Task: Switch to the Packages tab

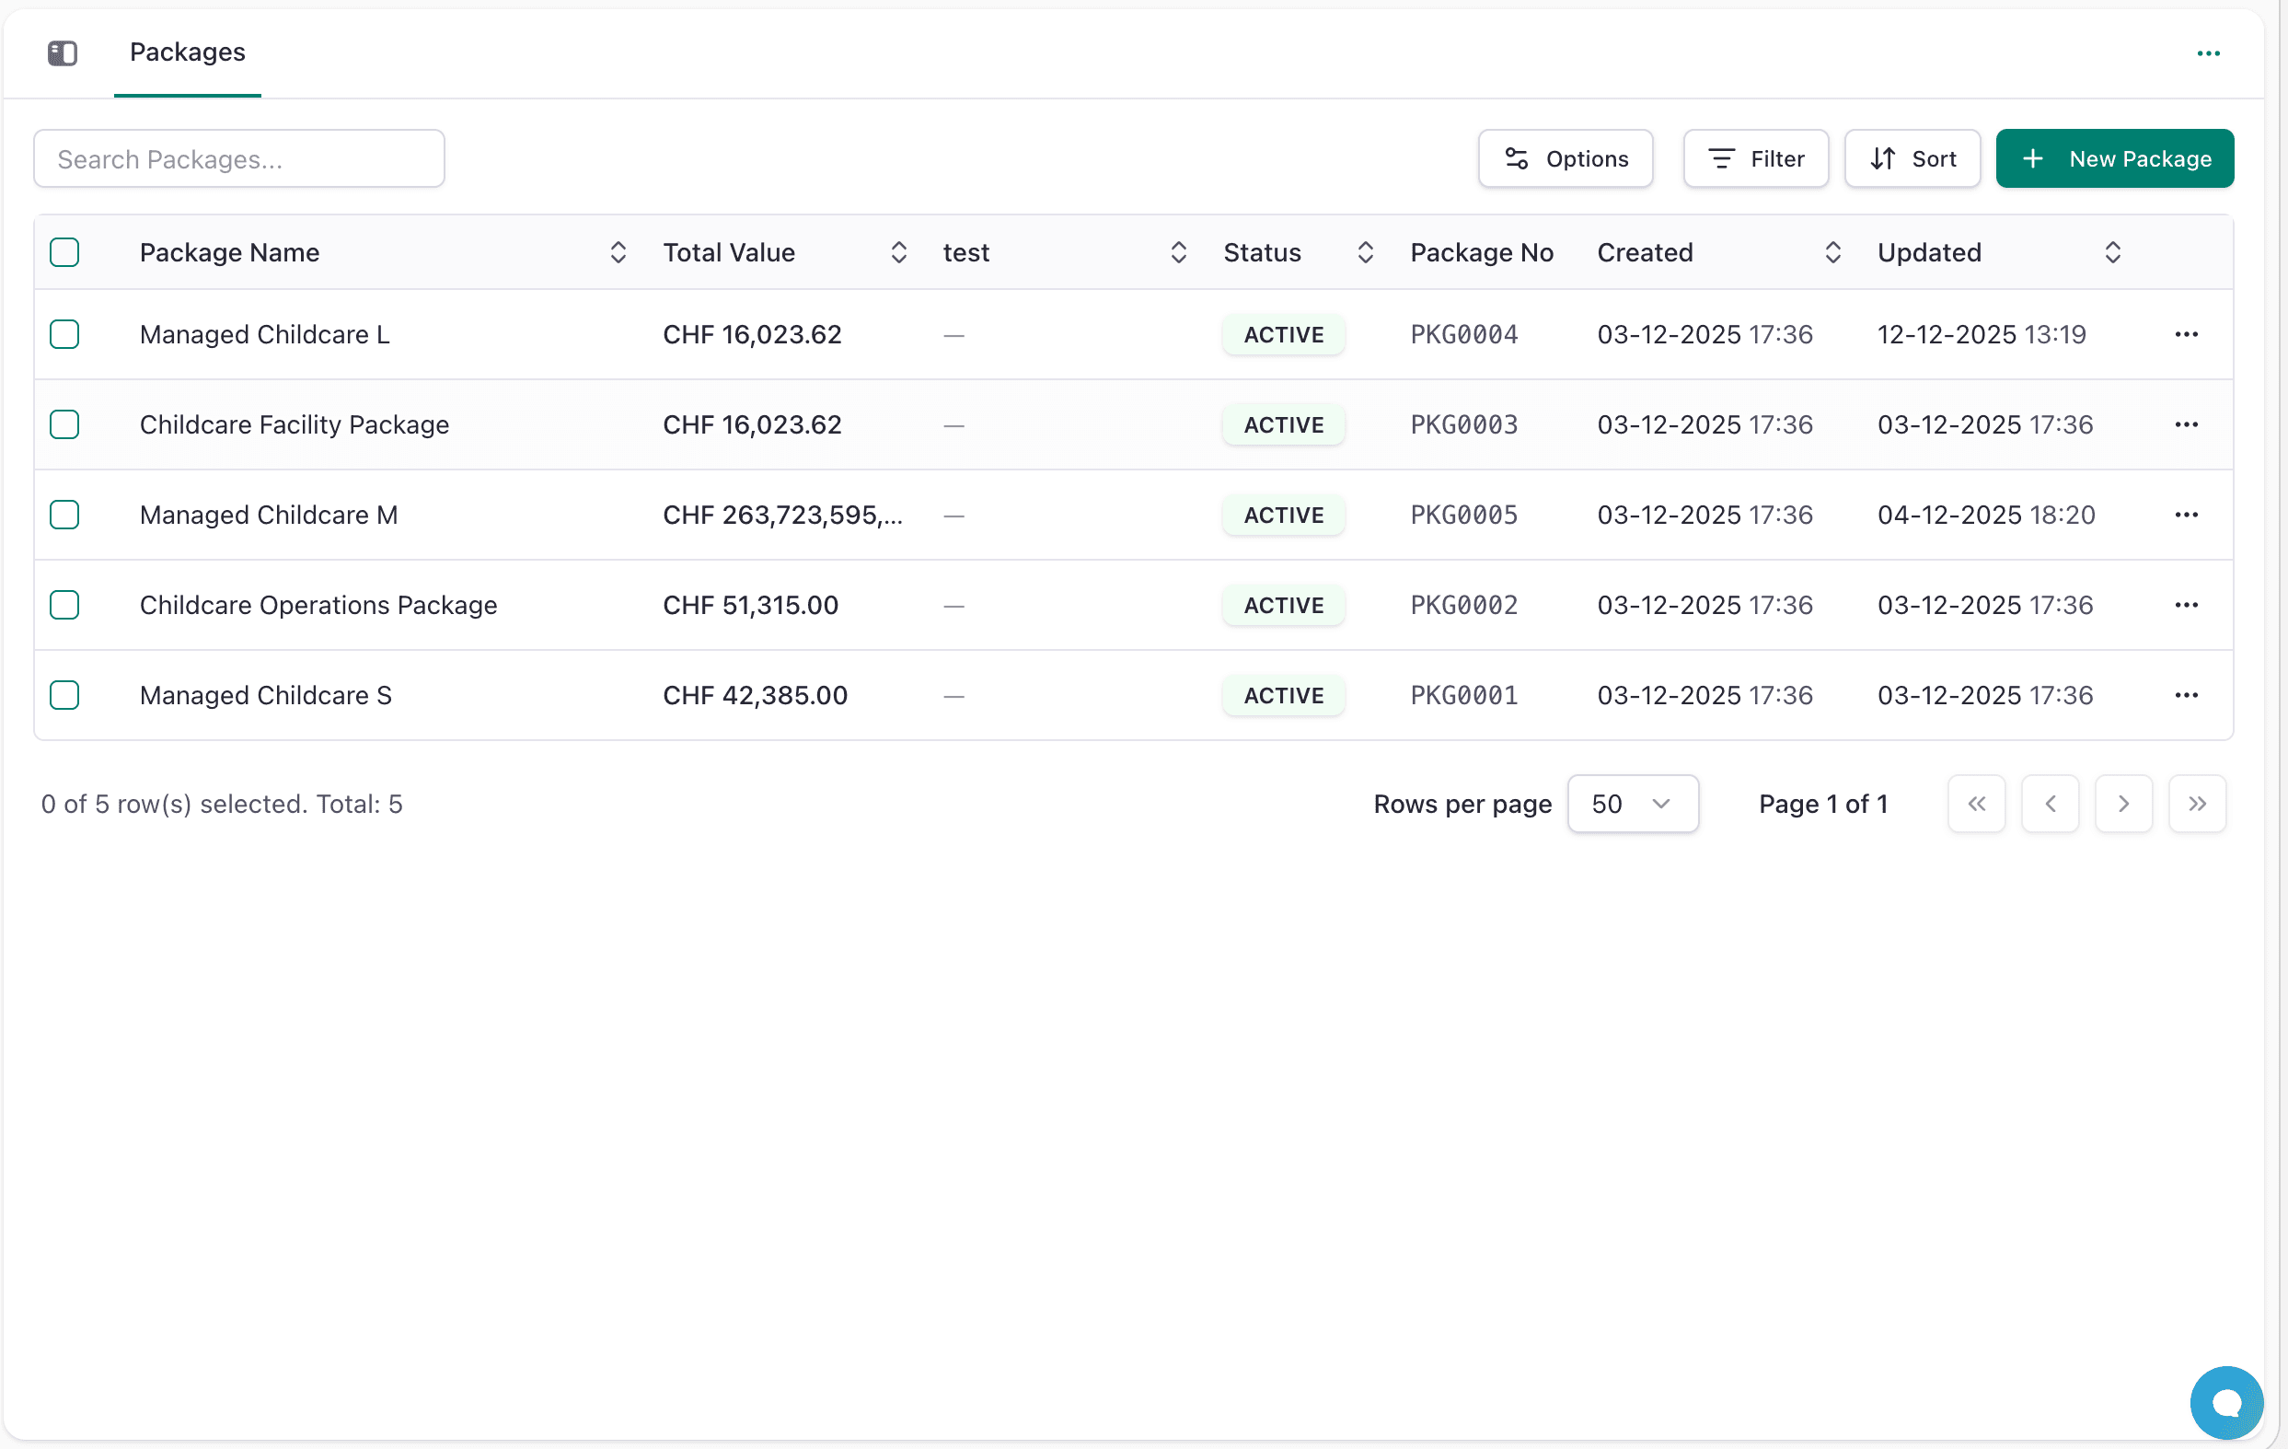Action: point(187,52)
